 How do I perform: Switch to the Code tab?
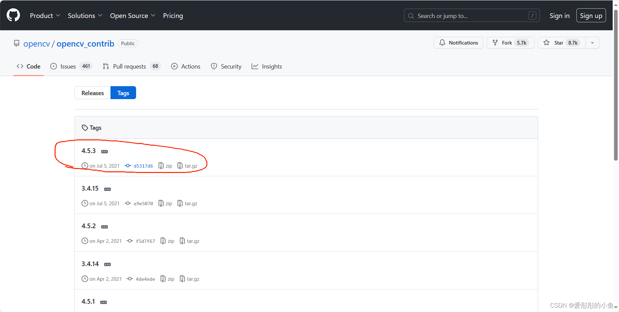click(x=29, y=67)
